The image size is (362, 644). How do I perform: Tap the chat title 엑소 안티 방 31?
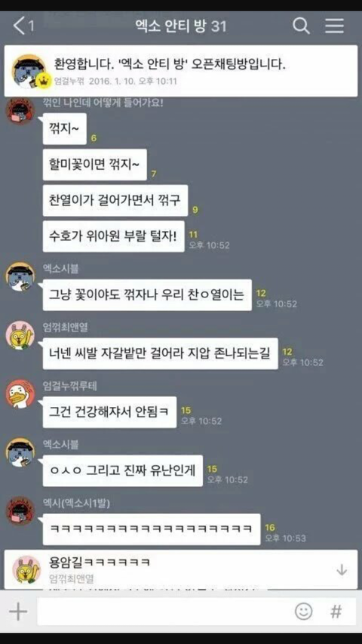181,26
